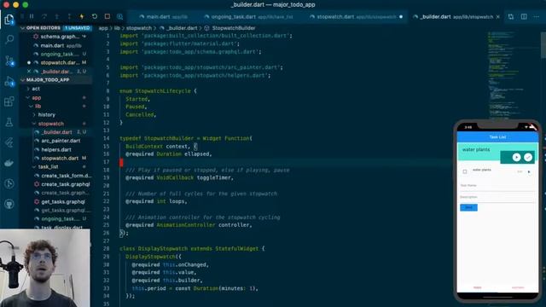Open helpers.dart in the file tree
The image size is (546, 307).
(56, 150)
